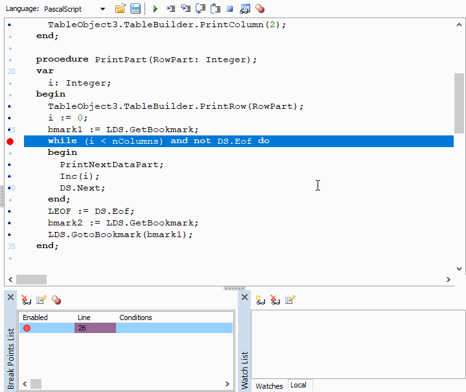
Task: Click the Break Points List panel title
Action: 11,358
